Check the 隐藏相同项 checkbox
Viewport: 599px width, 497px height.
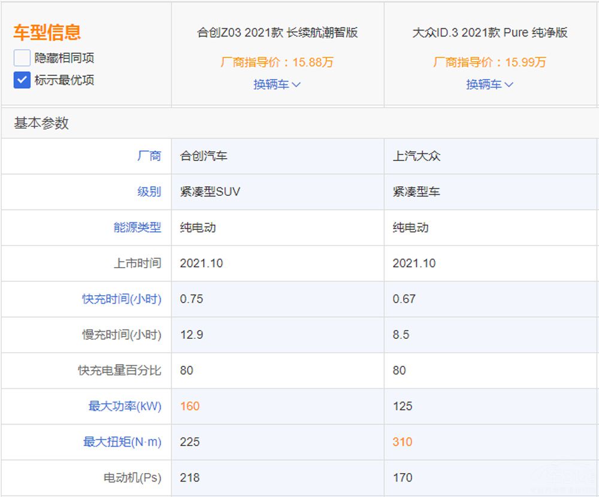coord(22,58)
